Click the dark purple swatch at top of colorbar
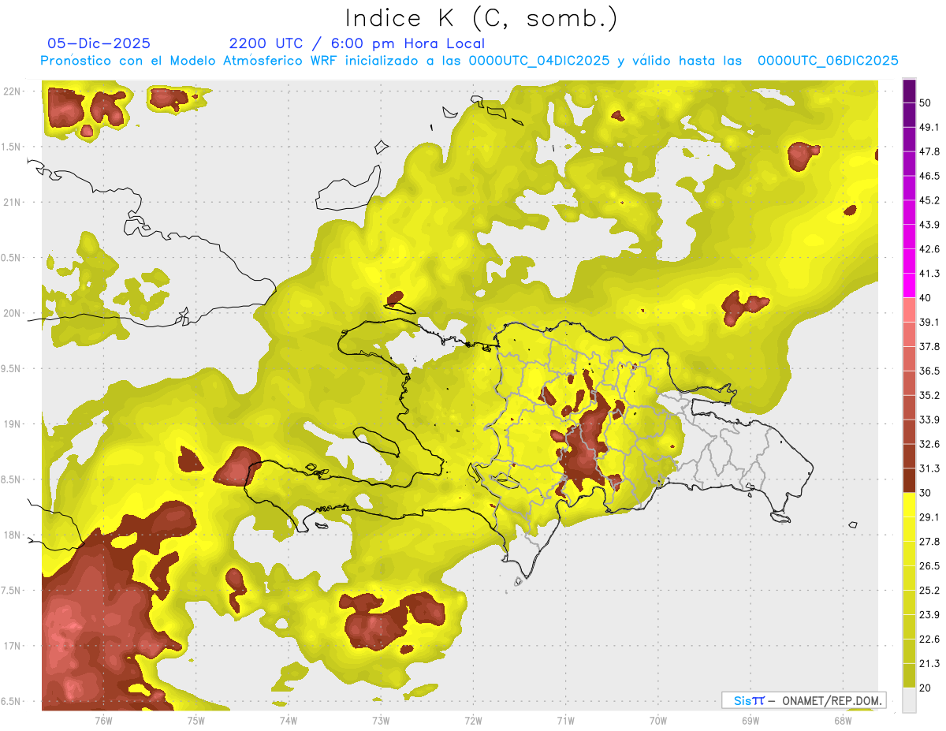The height and width of the screenshot is (731, 946). click(909, 91)
